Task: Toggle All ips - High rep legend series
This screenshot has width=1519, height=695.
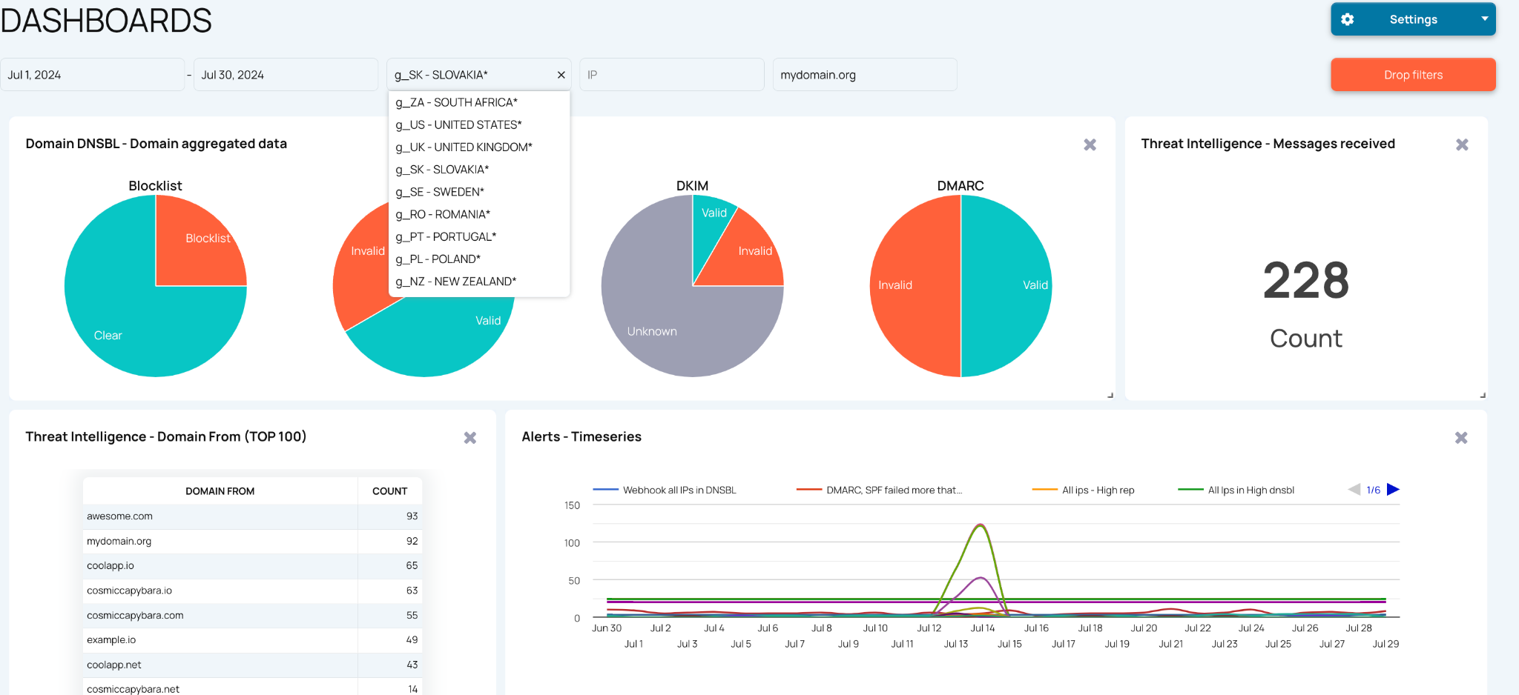Action: click(x=1084, y=490)
